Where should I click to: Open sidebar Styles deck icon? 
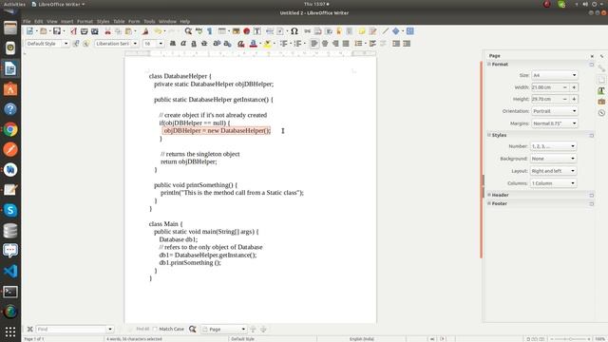(601, 90)
